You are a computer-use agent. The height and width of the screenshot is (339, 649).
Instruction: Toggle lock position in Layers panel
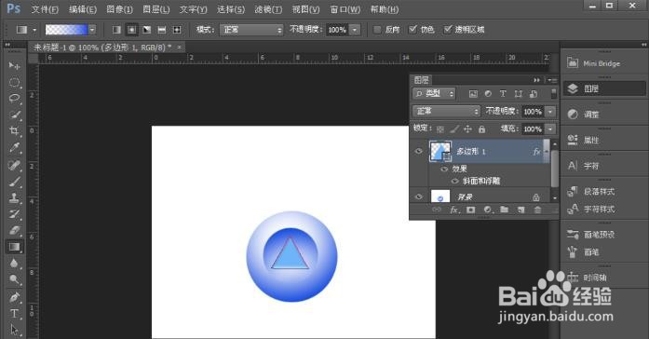tap(467, 129)
